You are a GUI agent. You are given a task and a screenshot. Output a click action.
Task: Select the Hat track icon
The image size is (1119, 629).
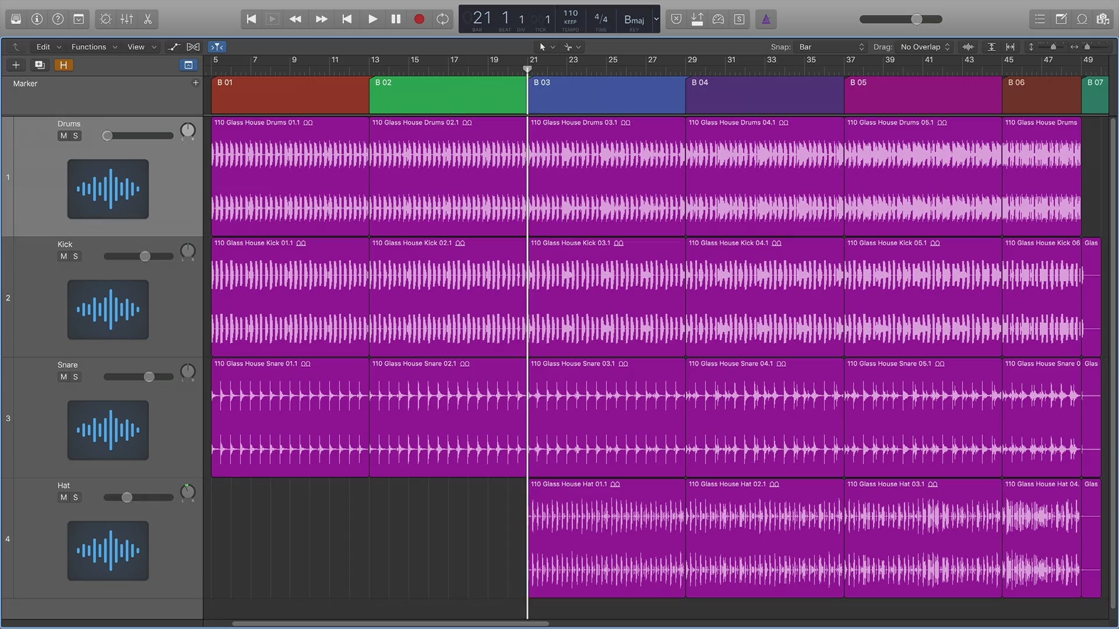tap(108, 551)
